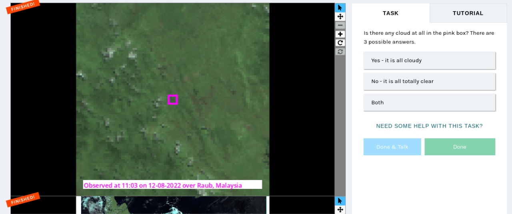Click the reset view refresh icon
512x214 pixels.
pos(340,52)
